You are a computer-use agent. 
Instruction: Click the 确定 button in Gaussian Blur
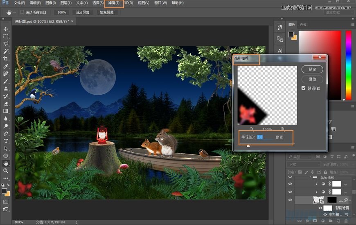pos(312,69)
